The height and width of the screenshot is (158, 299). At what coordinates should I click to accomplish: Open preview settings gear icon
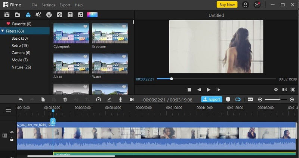pos(276,89)
